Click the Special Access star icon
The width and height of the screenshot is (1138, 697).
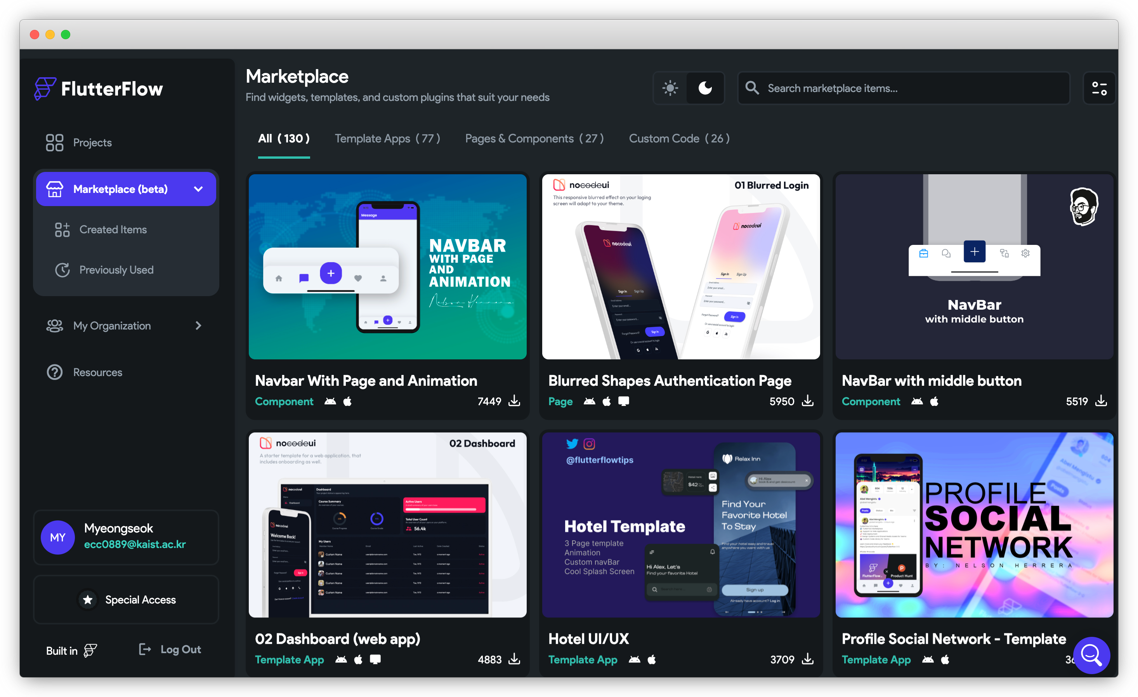(88, 600)
